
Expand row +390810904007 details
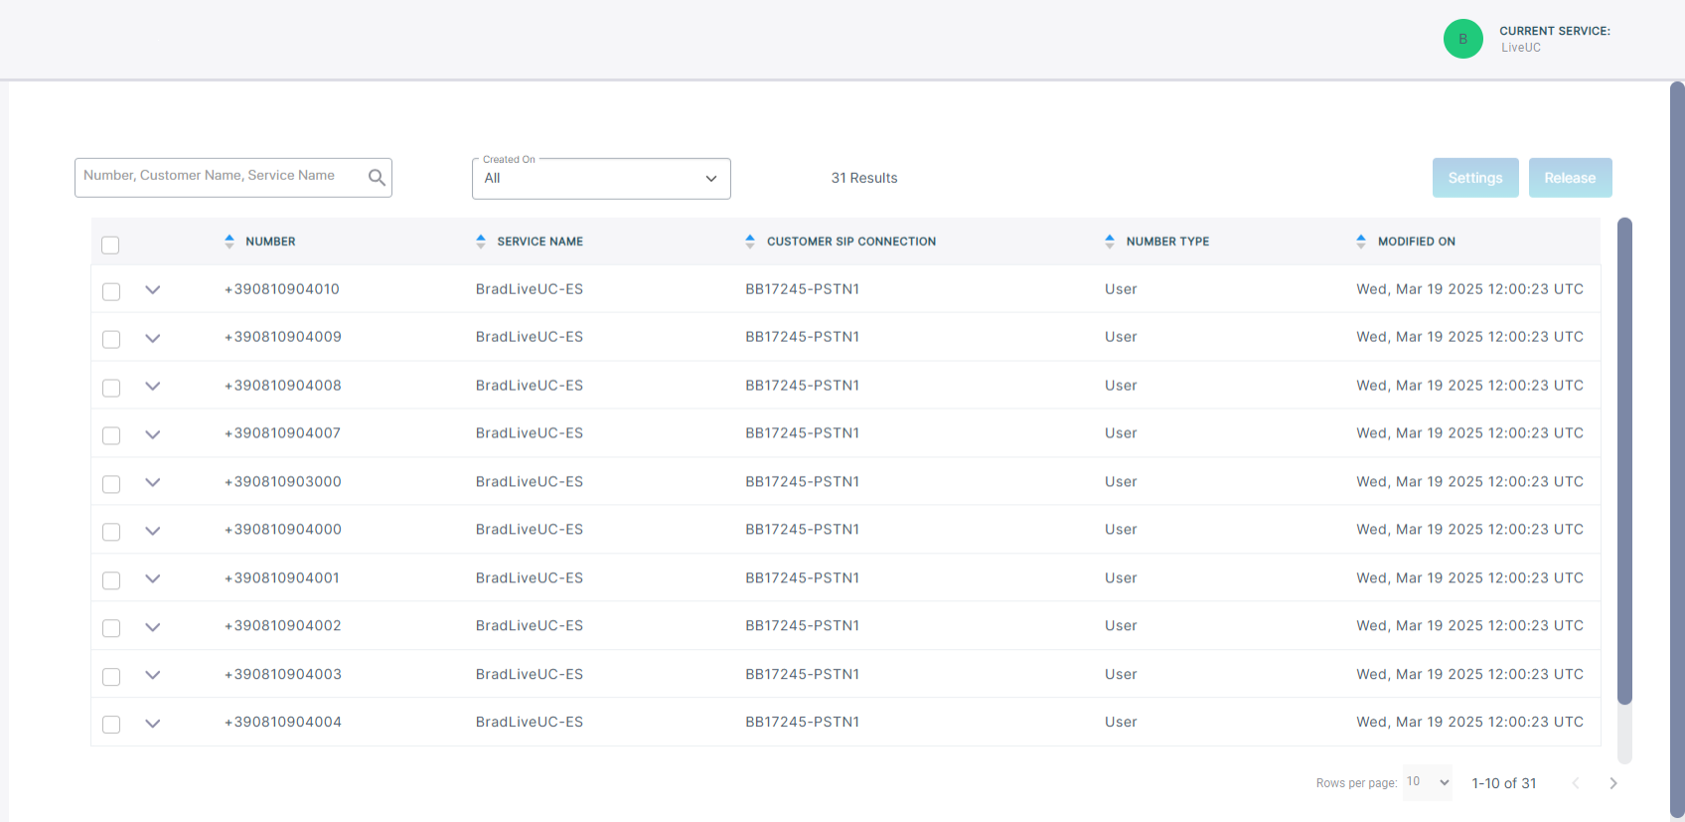(152, 434)
